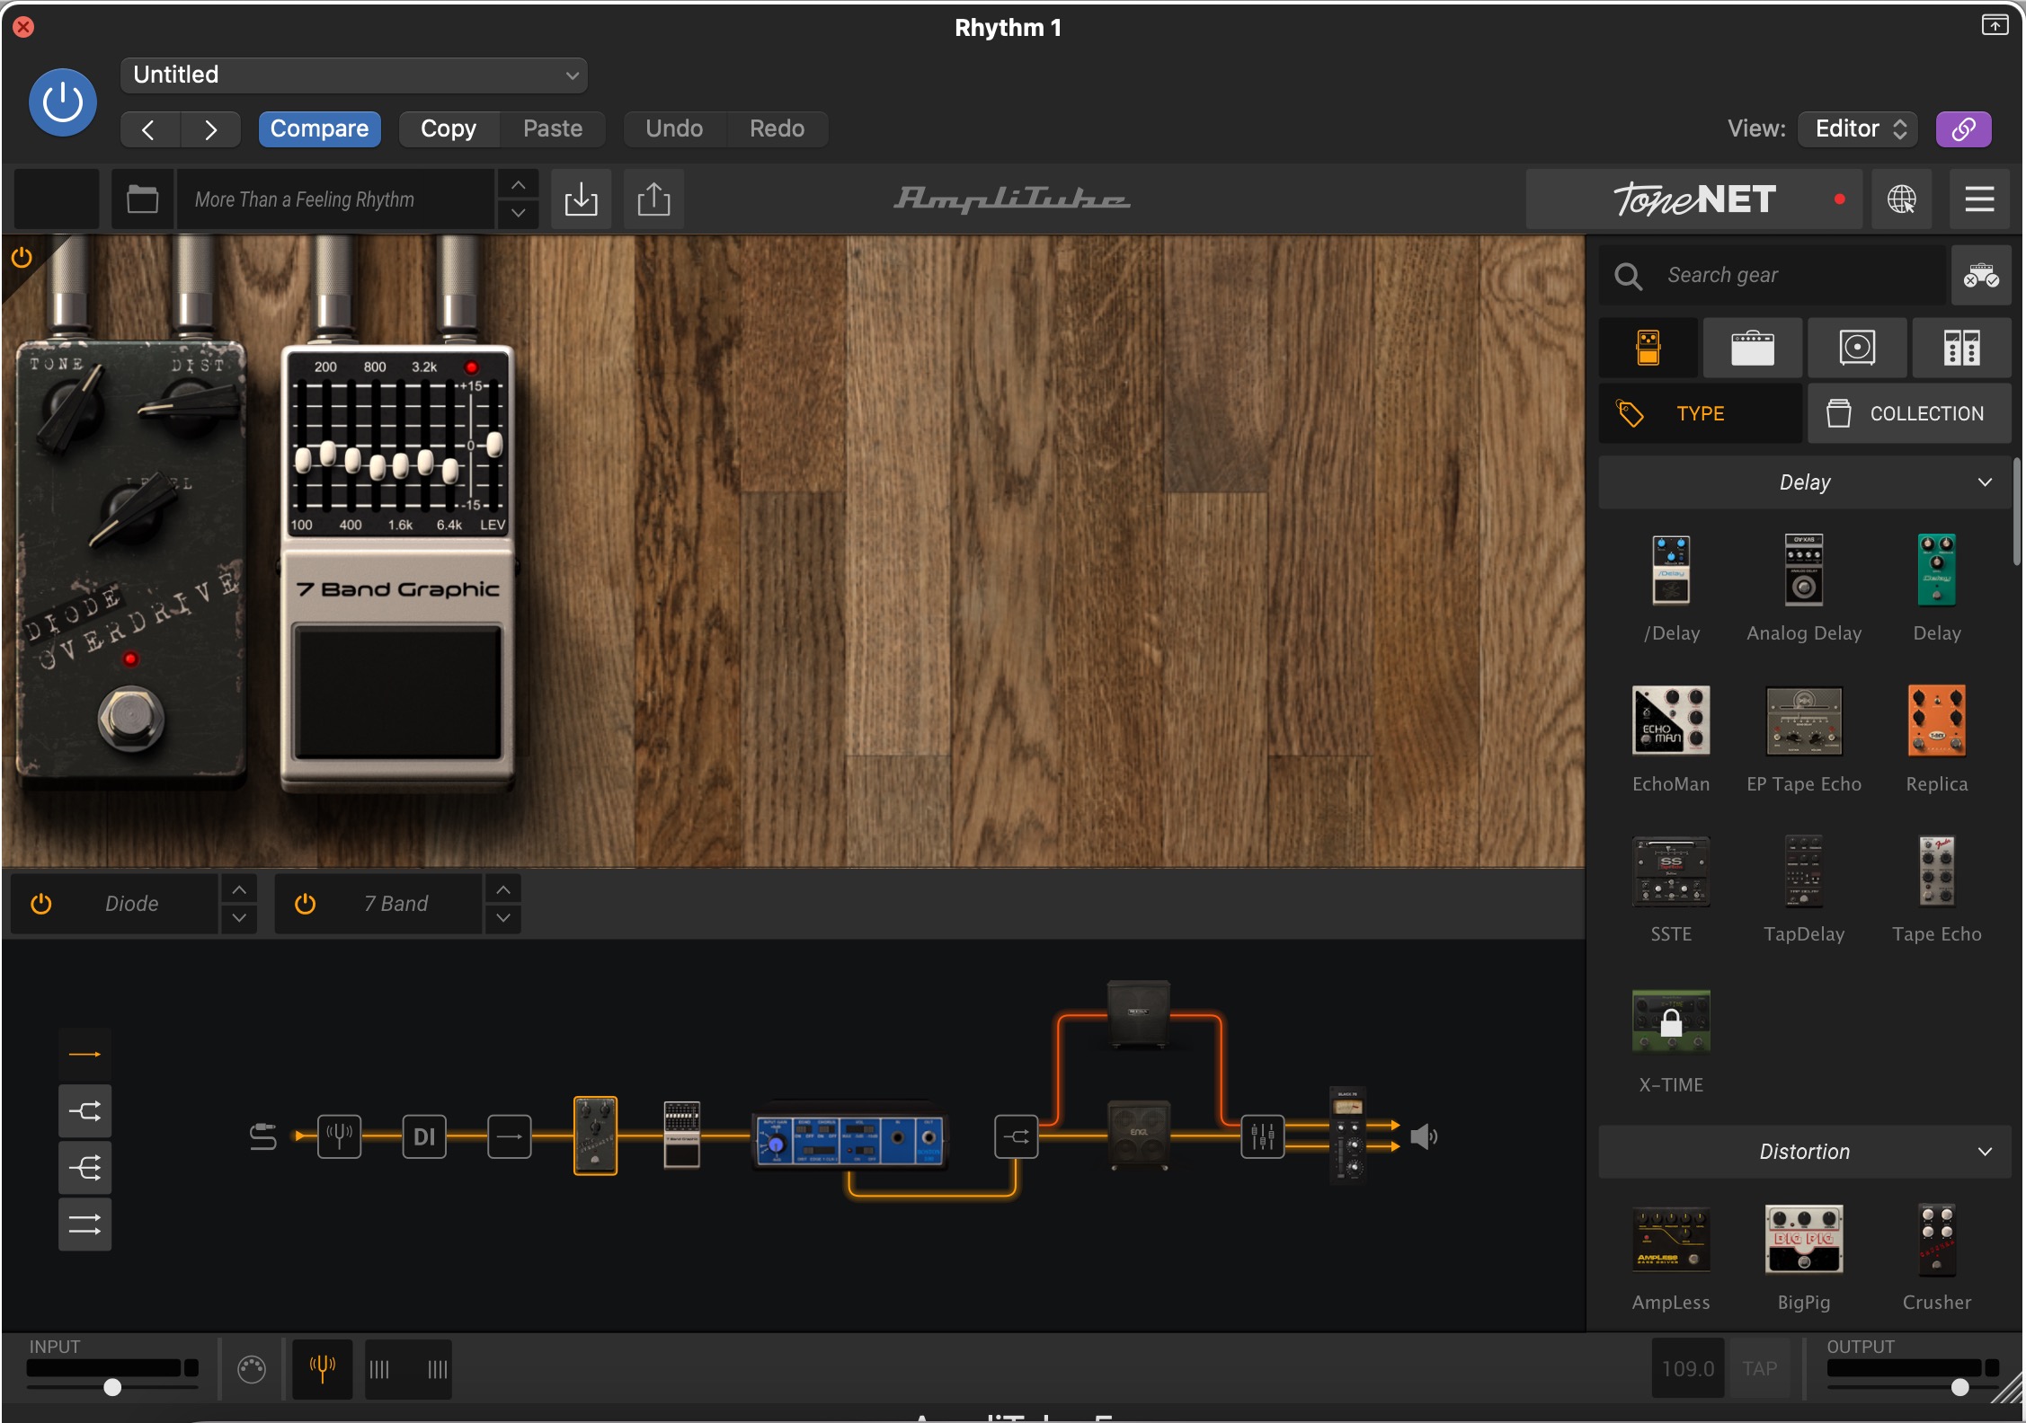This screenshot has width=2026, height=1423.
Task: Click the 7 Band Graphic footswitch pad
Action: [398, 693]
